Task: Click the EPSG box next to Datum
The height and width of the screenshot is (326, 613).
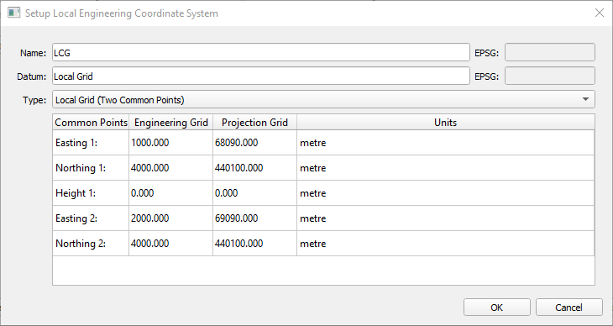Action: (550, 76)
